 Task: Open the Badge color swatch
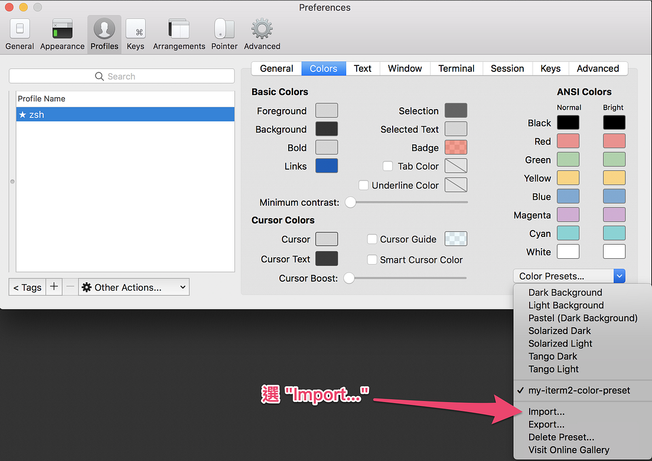tap(456, 147)
